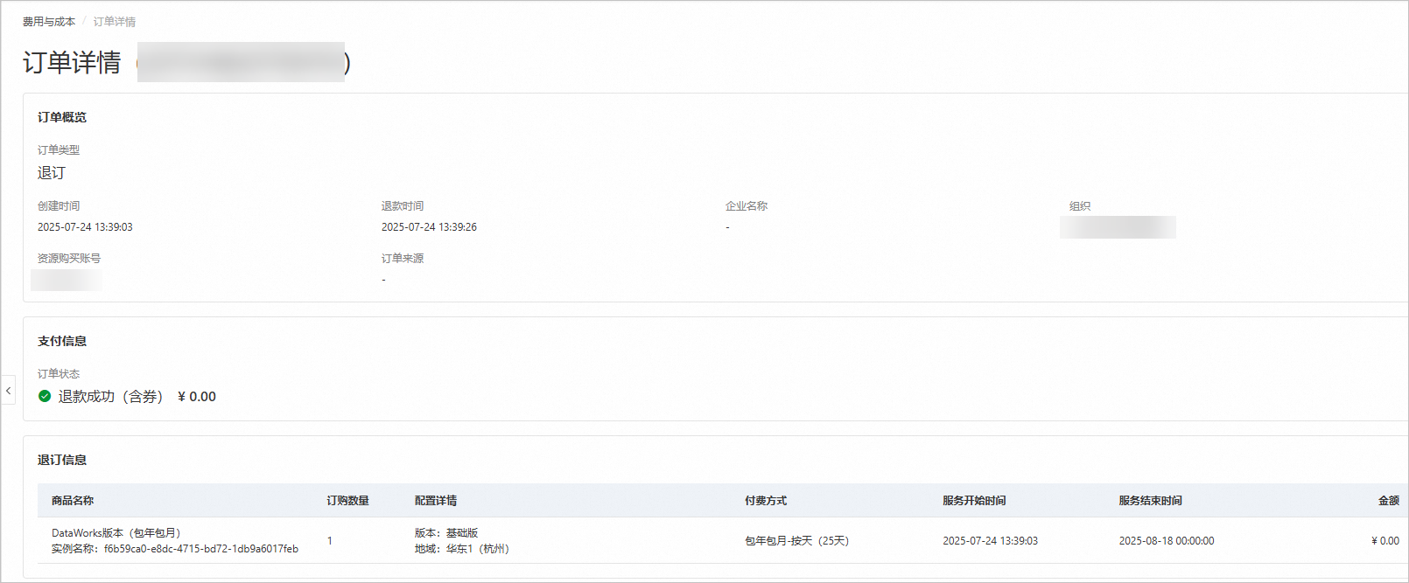The image size is (1409, 583).
Task: Select service end 2025-08-18 00:00:00
Action: [1167, 541]
